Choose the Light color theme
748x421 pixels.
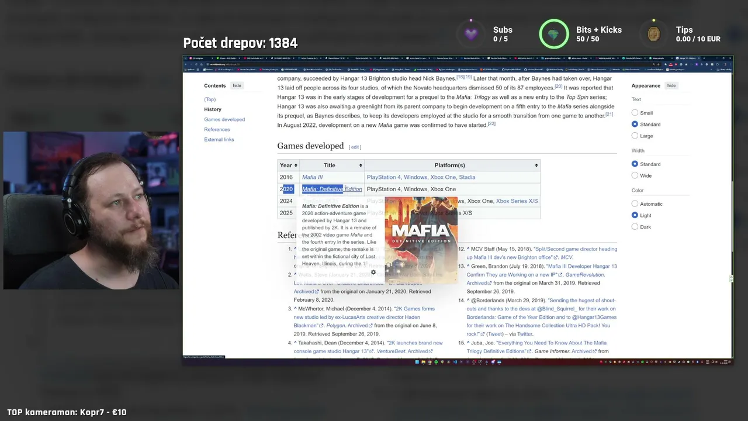[x=635, y=215]
